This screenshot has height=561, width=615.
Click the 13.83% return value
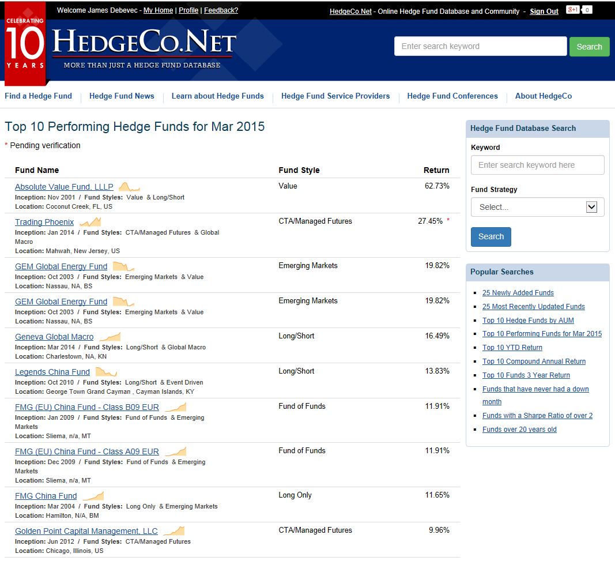(437, 371)
